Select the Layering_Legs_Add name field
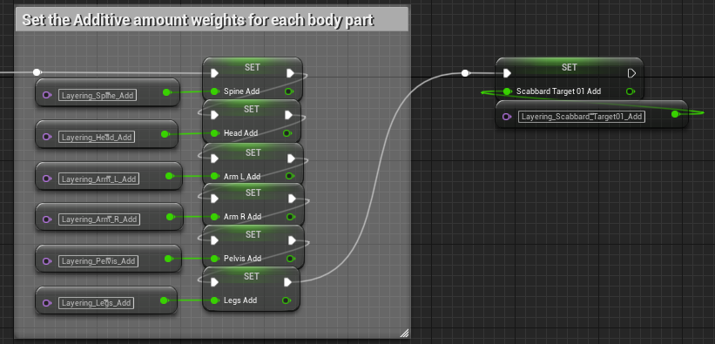This screenshot has height=344, width=715. click(x=96, y=302)
